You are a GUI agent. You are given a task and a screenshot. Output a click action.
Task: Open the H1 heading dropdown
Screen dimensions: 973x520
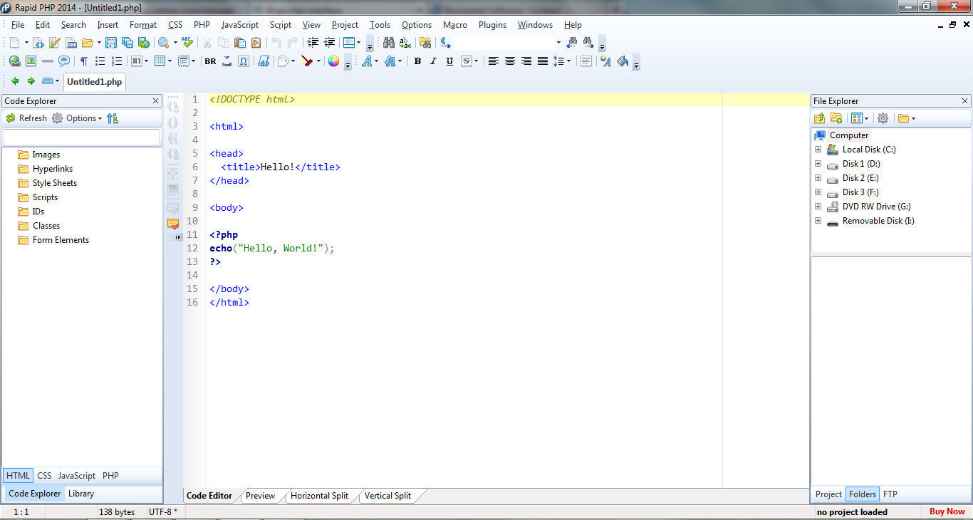pyautogui.click(x=146, y=61)
